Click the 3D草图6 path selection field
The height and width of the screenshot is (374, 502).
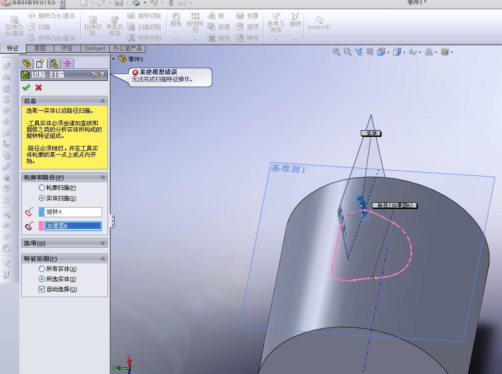point(74,226)
